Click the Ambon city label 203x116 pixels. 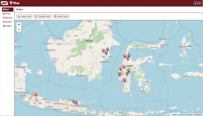[187, 77]
